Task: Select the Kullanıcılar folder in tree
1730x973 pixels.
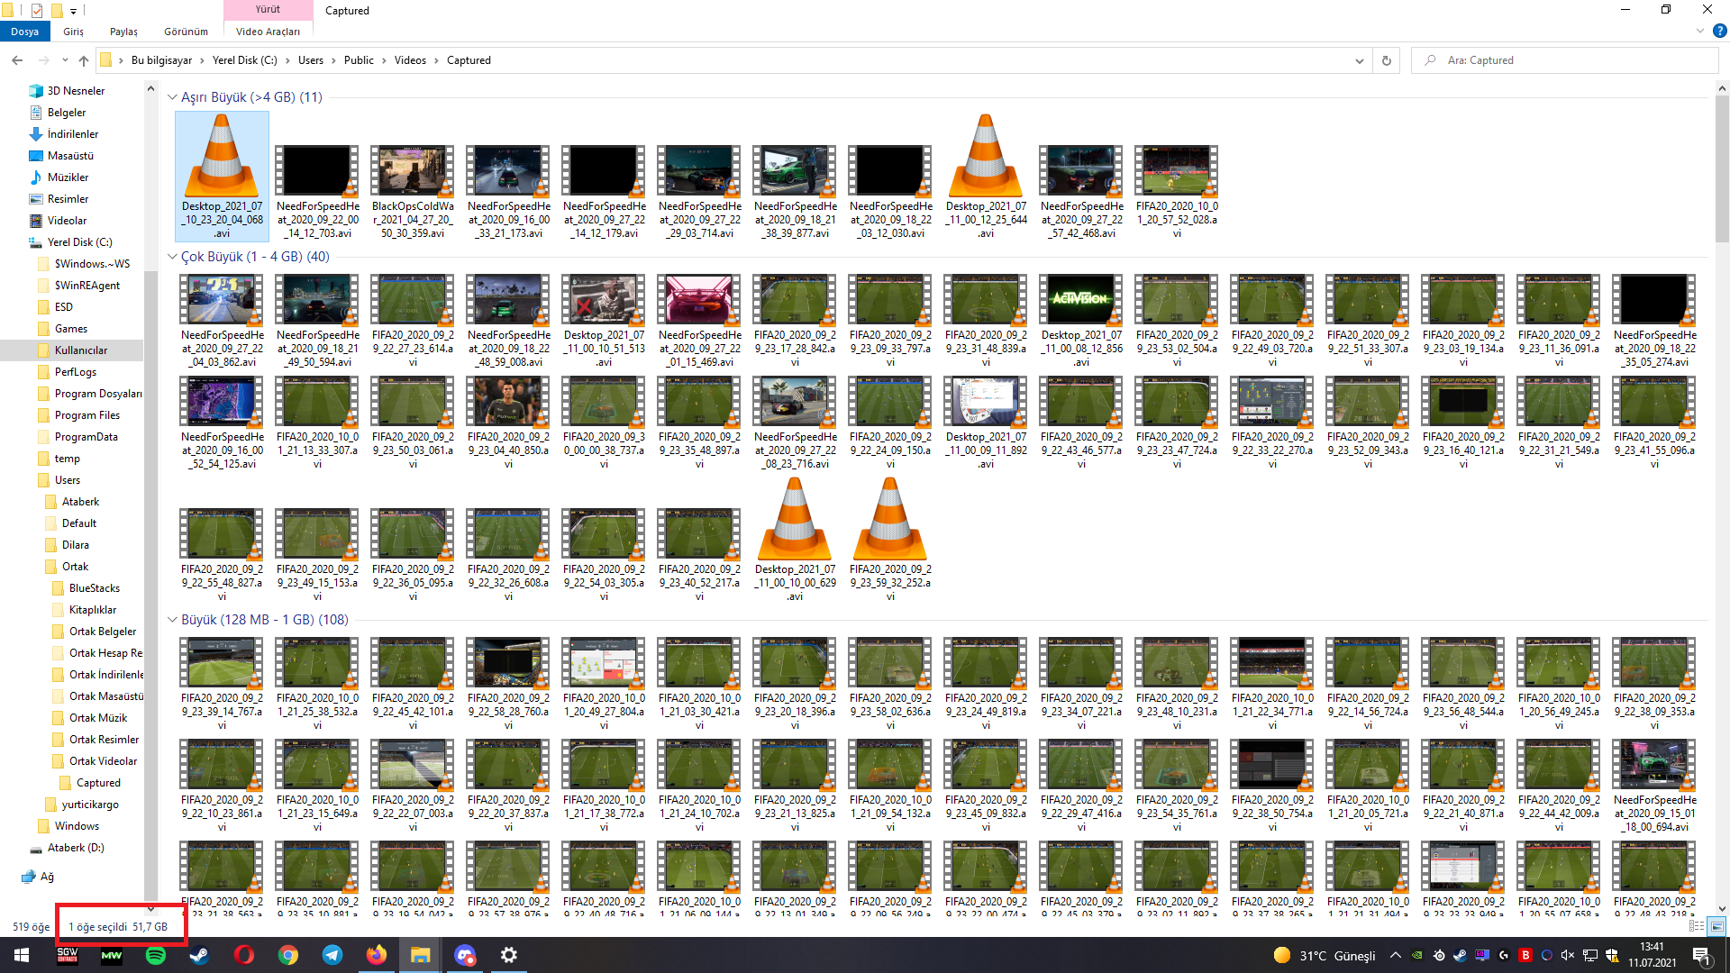Action: (81, 350)
